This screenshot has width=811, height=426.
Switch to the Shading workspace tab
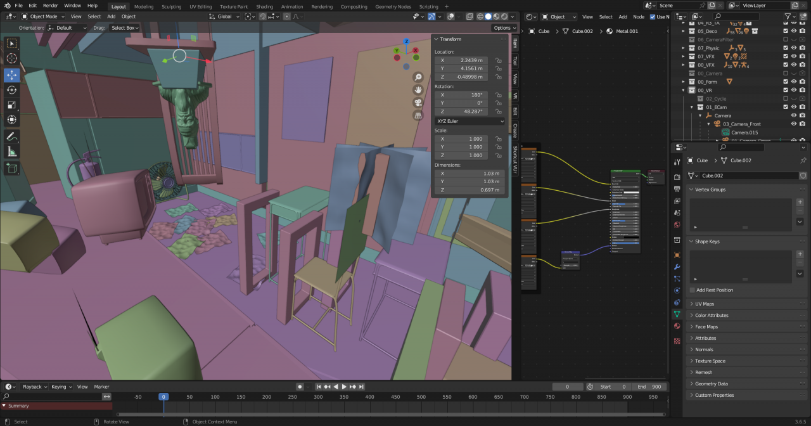coord(264,6)
